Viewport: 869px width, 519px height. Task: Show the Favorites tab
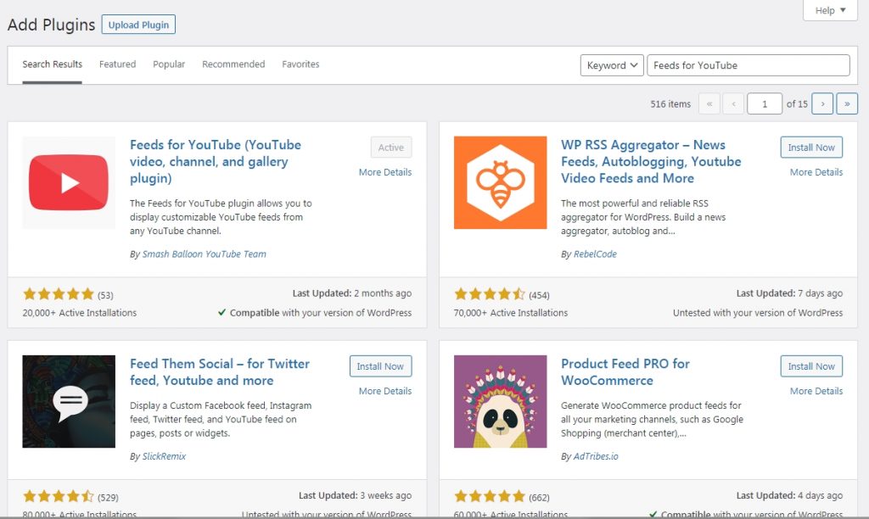coord(300,64)
